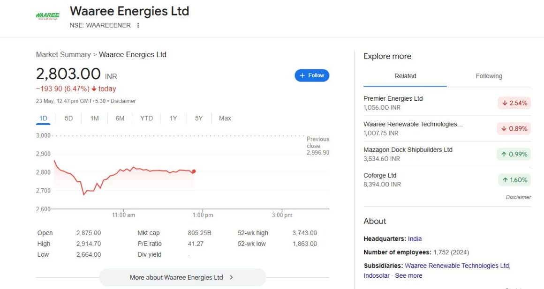This screenshot has height=289, width=544.
Task: Click the Follow button
Action: tap(312, 75)
